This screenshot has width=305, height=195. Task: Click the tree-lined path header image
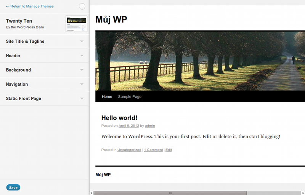[200, 61]
